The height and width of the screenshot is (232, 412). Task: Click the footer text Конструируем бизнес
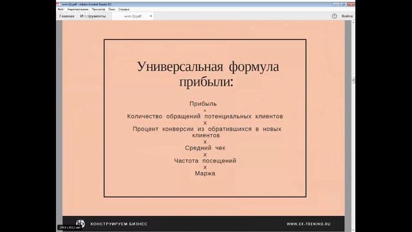pyautogui.click(x=118, y=224)
